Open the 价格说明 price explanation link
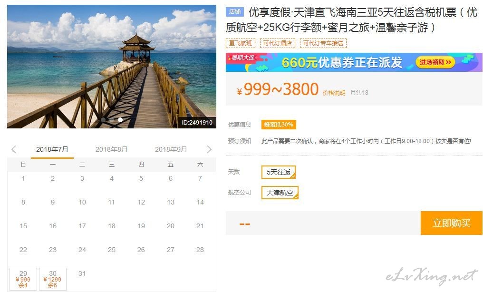The width and height of the screenshot is (483, 292). coord(334,93)
